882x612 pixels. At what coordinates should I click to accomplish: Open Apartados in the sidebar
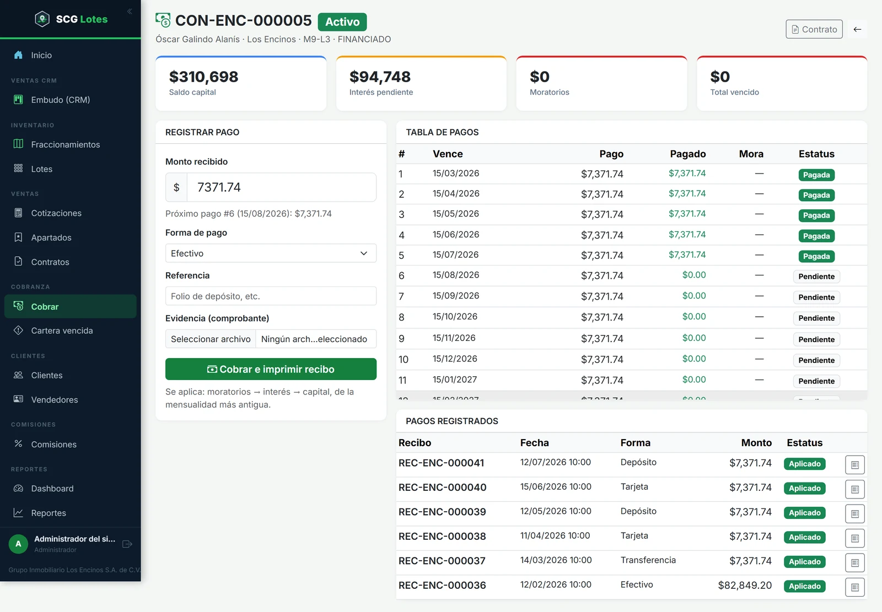tap(71, 237)
